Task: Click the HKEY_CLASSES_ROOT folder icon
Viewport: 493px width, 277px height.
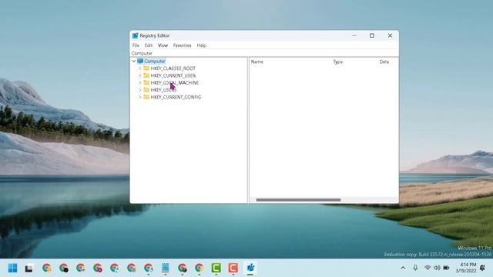Action: [x=146, y=68]
